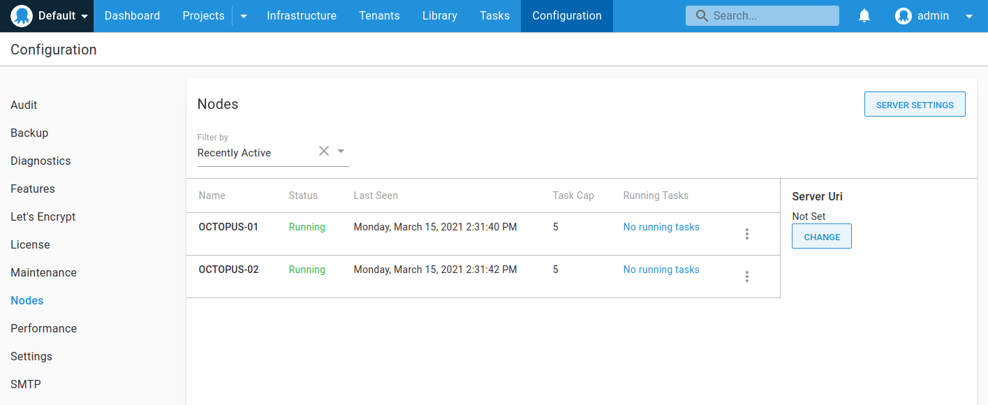
Task: Open No running tasks link for OCTOPUS-01
Action: tap(661, 227)
